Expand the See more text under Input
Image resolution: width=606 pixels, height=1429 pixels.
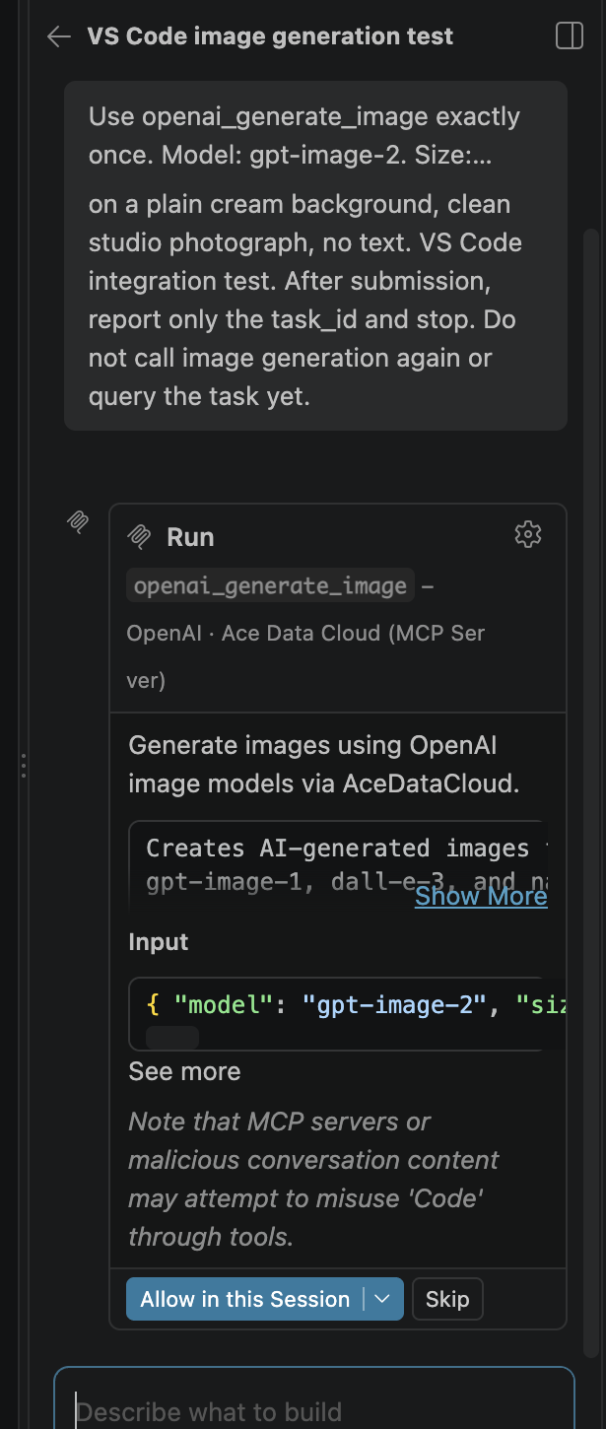coord(184,1071)
